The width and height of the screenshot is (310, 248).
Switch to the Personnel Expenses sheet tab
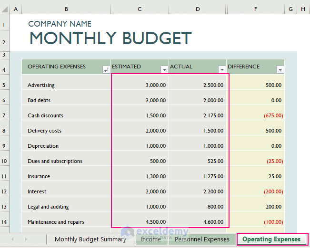[201, 239]
